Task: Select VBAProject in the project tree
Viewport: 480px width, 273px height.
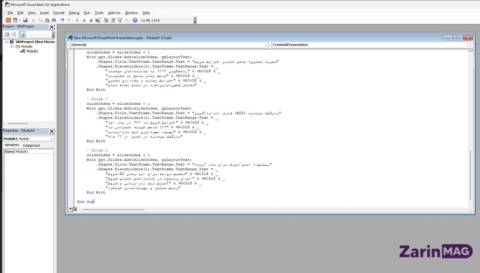Action: [35, 42]
